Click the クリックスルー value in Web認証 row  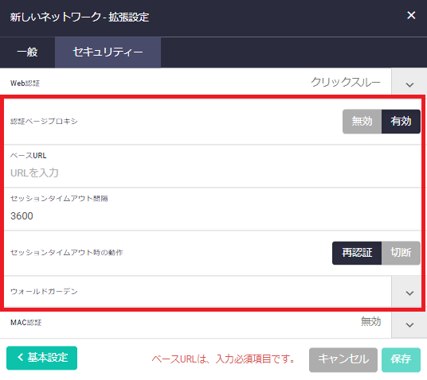click(345, 82)
